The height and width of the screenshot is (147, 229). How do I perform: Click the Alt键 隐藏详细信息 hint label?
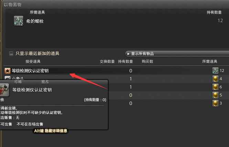tap(51, 131)
